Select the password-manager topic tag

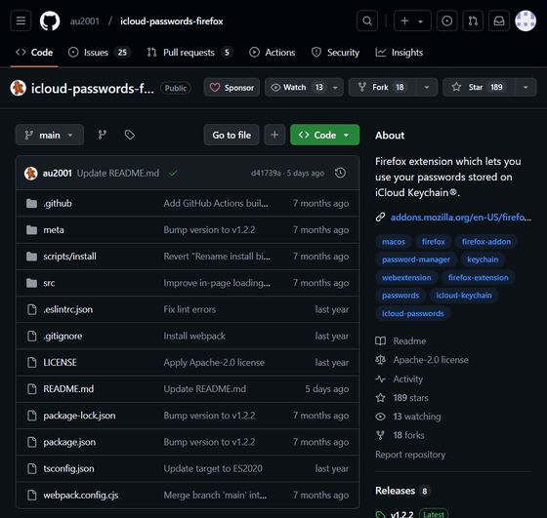(416, 259)
